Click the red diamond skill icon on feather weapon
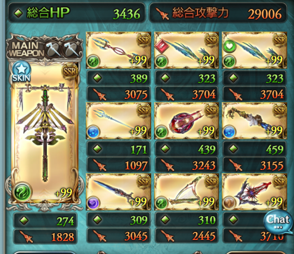The height and width of the screenshot is (254, 294). click(161, 46)
